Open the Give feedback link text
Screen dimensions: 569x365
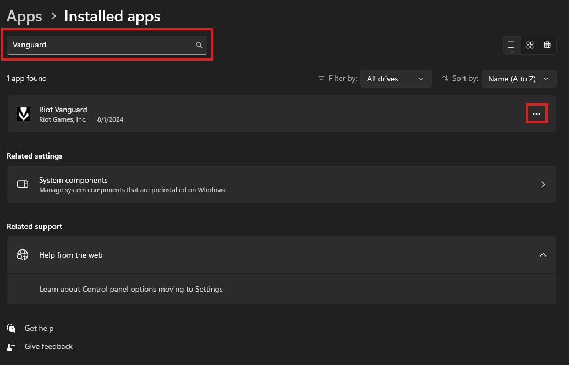point(48,346)
